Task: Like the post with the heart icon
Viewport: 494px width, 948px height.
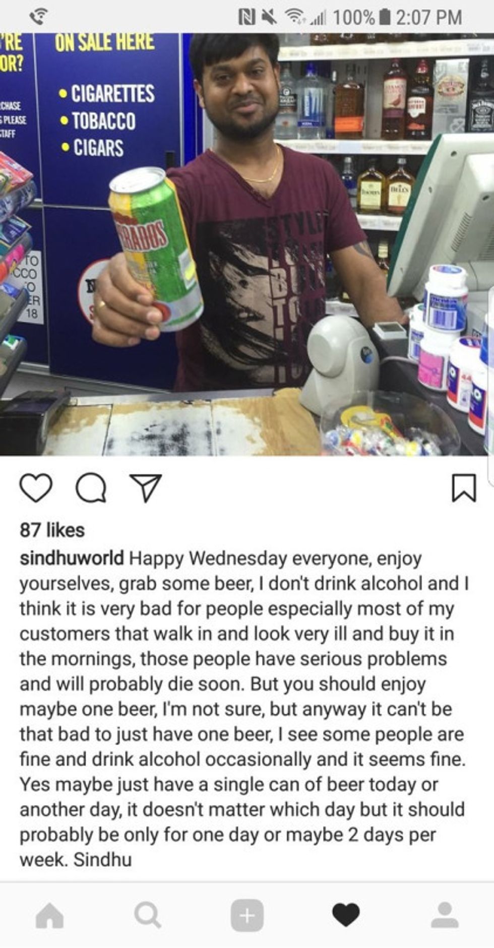Action: point(36,488)
